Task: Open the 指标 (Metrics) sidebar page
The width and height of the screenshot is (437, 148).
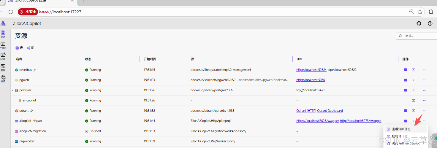Action: [x=3, y=79]
